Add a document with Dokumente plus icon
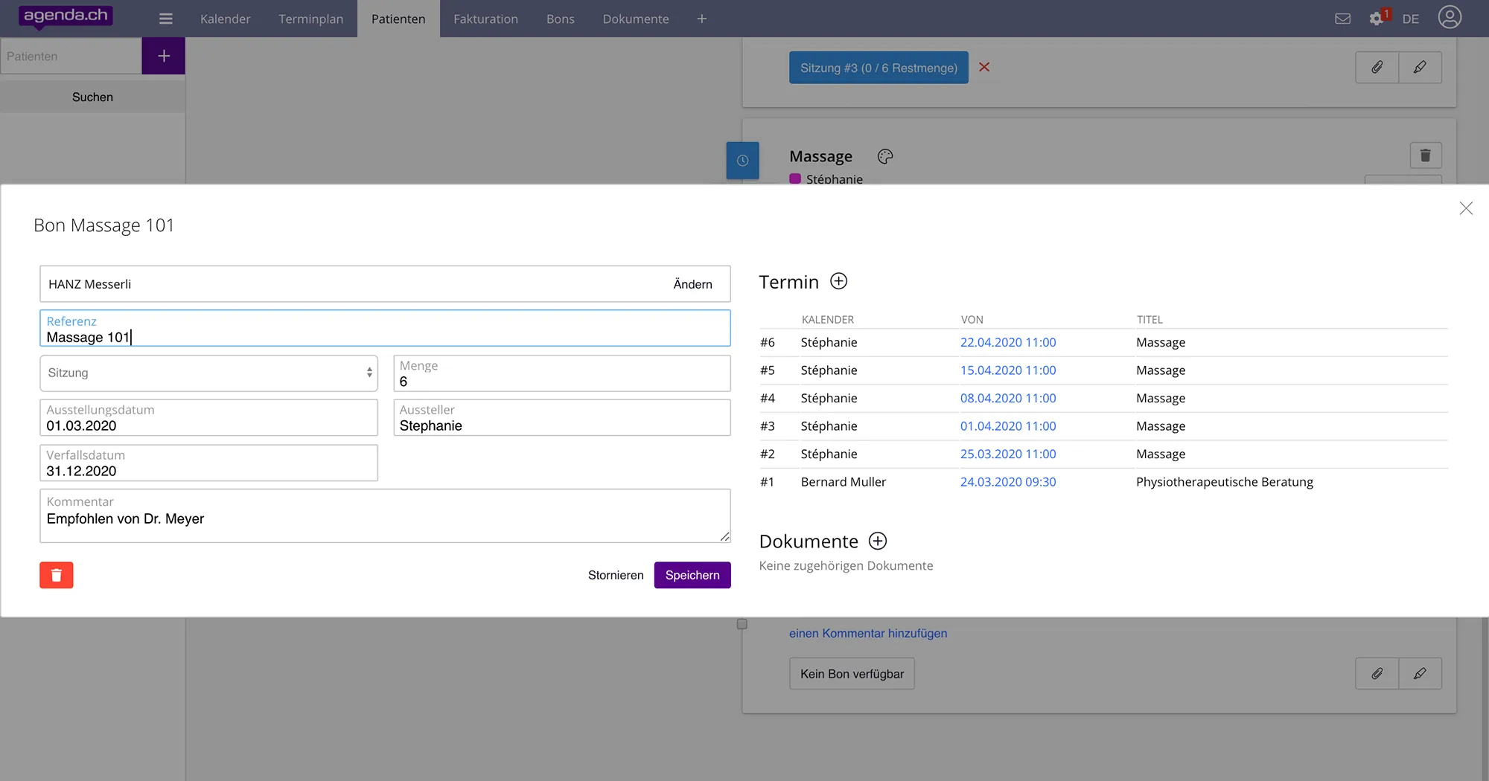The height and width of the screenshot is (781, 1489). coord(878,541)
